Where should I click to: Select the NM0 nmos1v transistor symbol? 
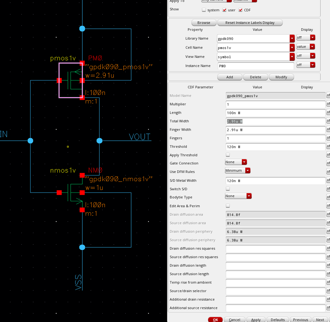71,192
